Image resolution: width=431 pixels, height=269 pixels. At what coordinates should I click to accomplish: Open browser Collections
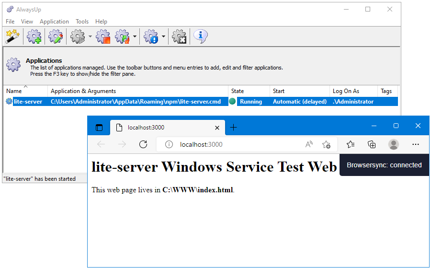pos(372,144)
